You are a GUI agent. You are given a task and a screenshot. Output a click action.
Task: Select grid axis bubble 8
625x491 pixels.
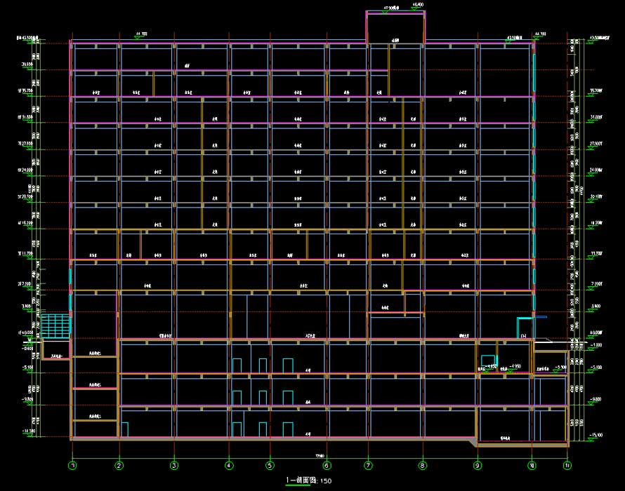(423, 465)
